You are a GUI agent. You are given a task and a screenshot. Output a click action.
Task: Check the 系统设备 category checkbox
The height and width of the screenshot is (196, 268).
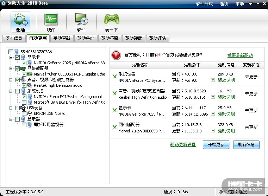pos(17,91)
